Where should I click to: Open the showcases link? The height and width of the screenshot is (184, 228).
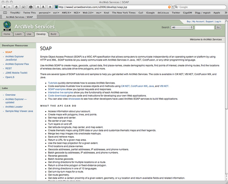(74, 99)
